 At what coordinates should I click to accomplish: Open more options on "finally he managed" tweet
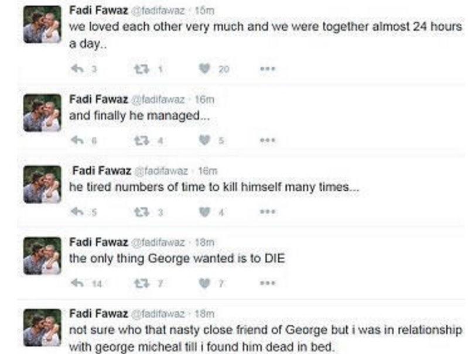268,140
